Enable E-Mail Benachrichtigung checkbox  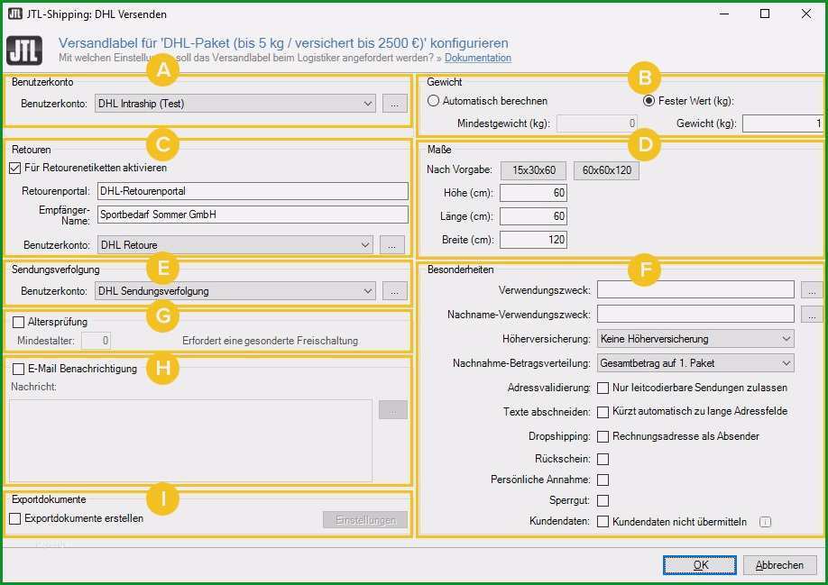point(18,369)
